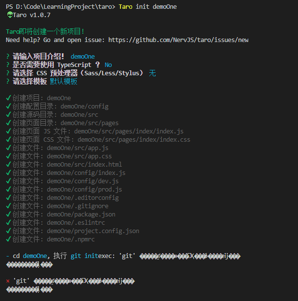This screenshot has height=301, width=298.
Task: Click the check mark beside demoOne/src/app.js
Action: (x=8, y=148)
